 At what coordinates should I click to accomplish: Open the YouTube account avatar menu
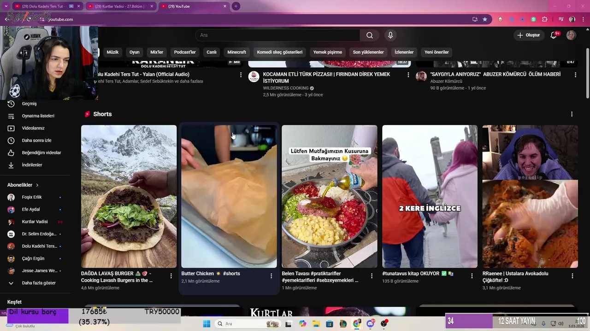(571, 35)
